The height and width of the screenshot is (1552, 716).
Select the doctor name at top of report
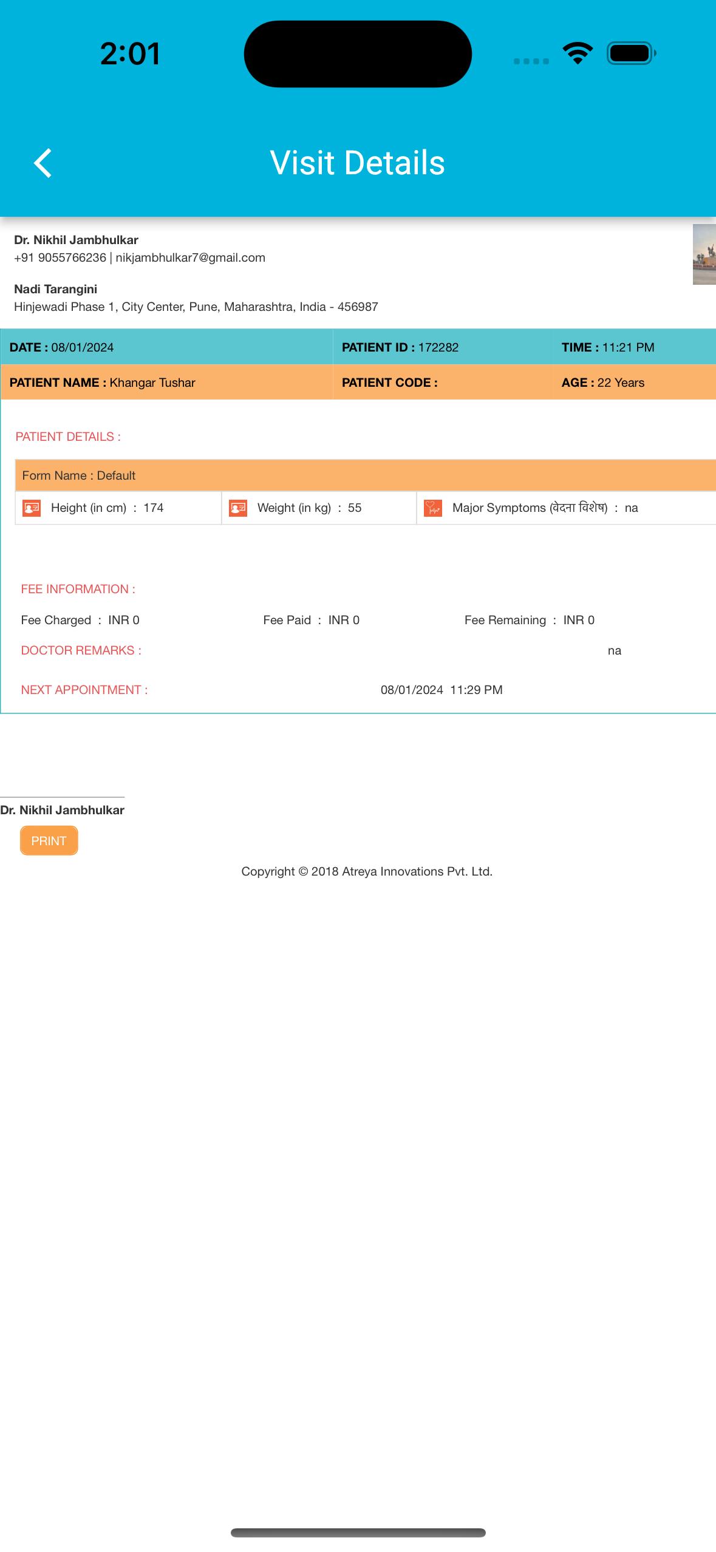tap(76, 240)
